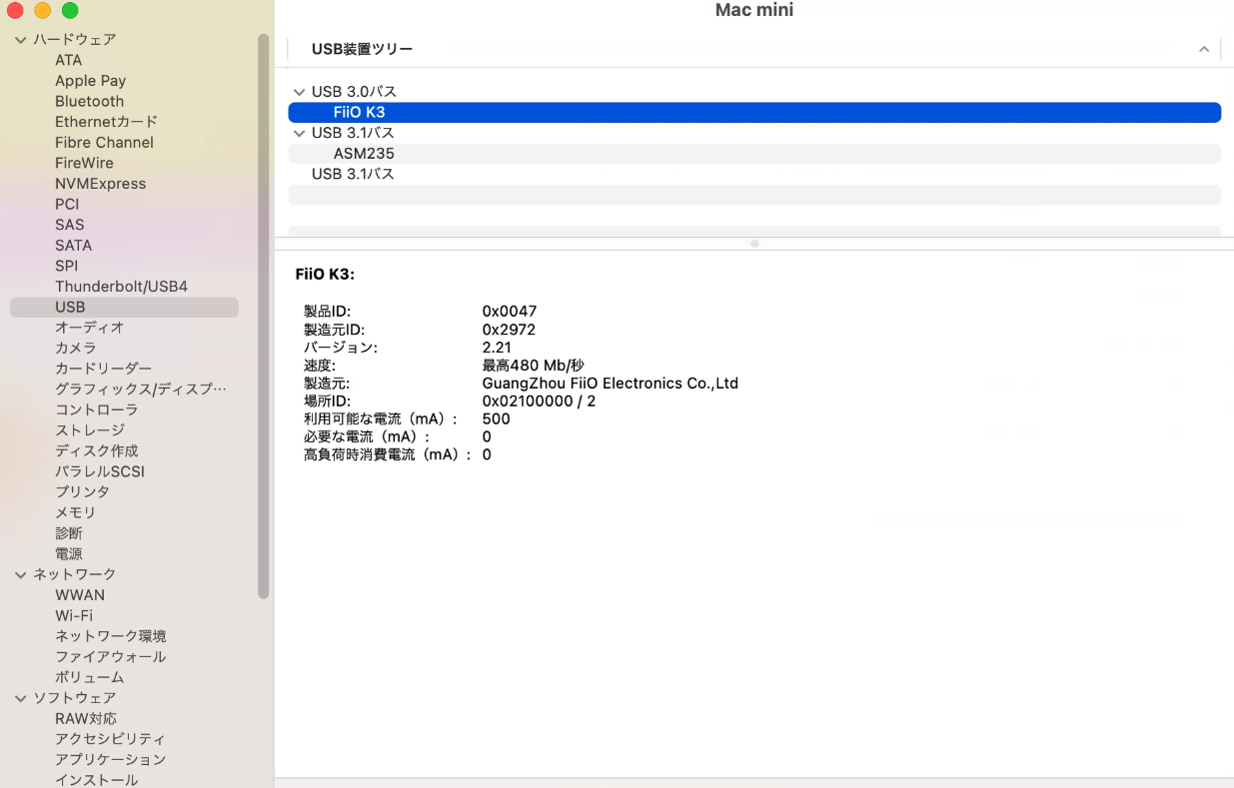Select RAW対応 under ソフトウェア
Image resolution: width=1234 pixels, height=788 pixels.
[86, 718]
